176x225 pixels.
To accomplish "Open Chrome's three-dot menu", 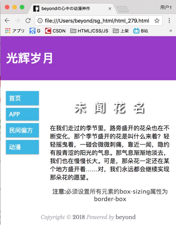I will (169, 21).
